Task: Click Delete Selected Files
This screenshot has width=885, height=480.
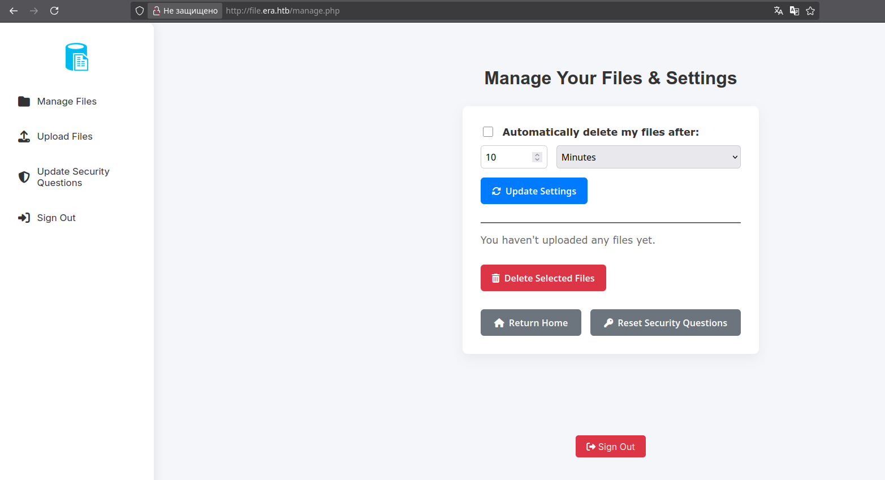Action: tap(543, 278)
